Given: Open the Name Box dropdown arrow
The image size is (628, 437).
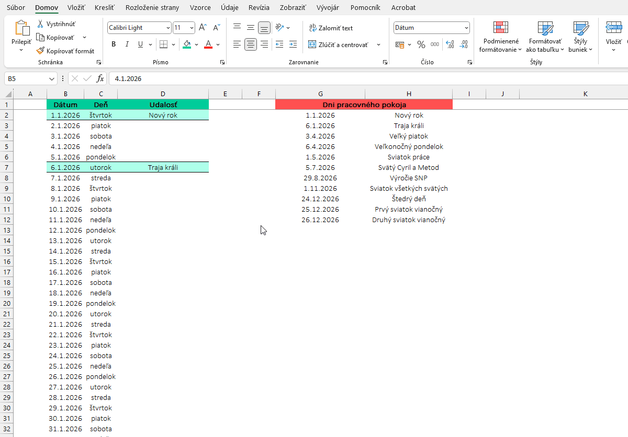Looking at the screenshot, I should coord(51,78).
